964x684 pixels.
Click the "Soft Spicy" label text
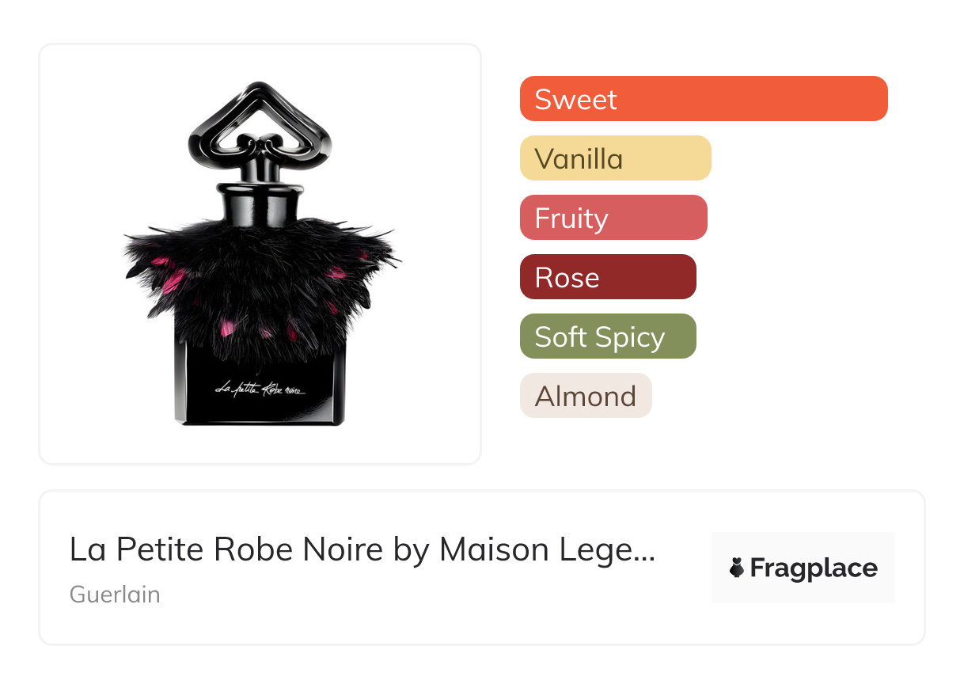pyautogui.click(x=599, y=337)
